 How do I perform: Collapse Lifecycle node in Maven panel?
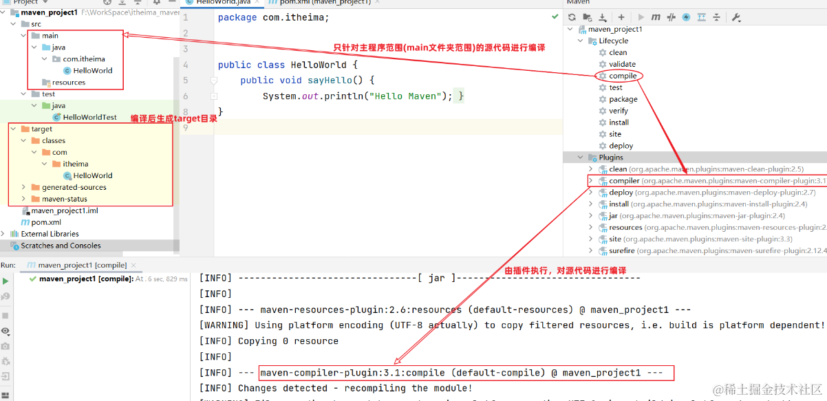pos(581,41)
